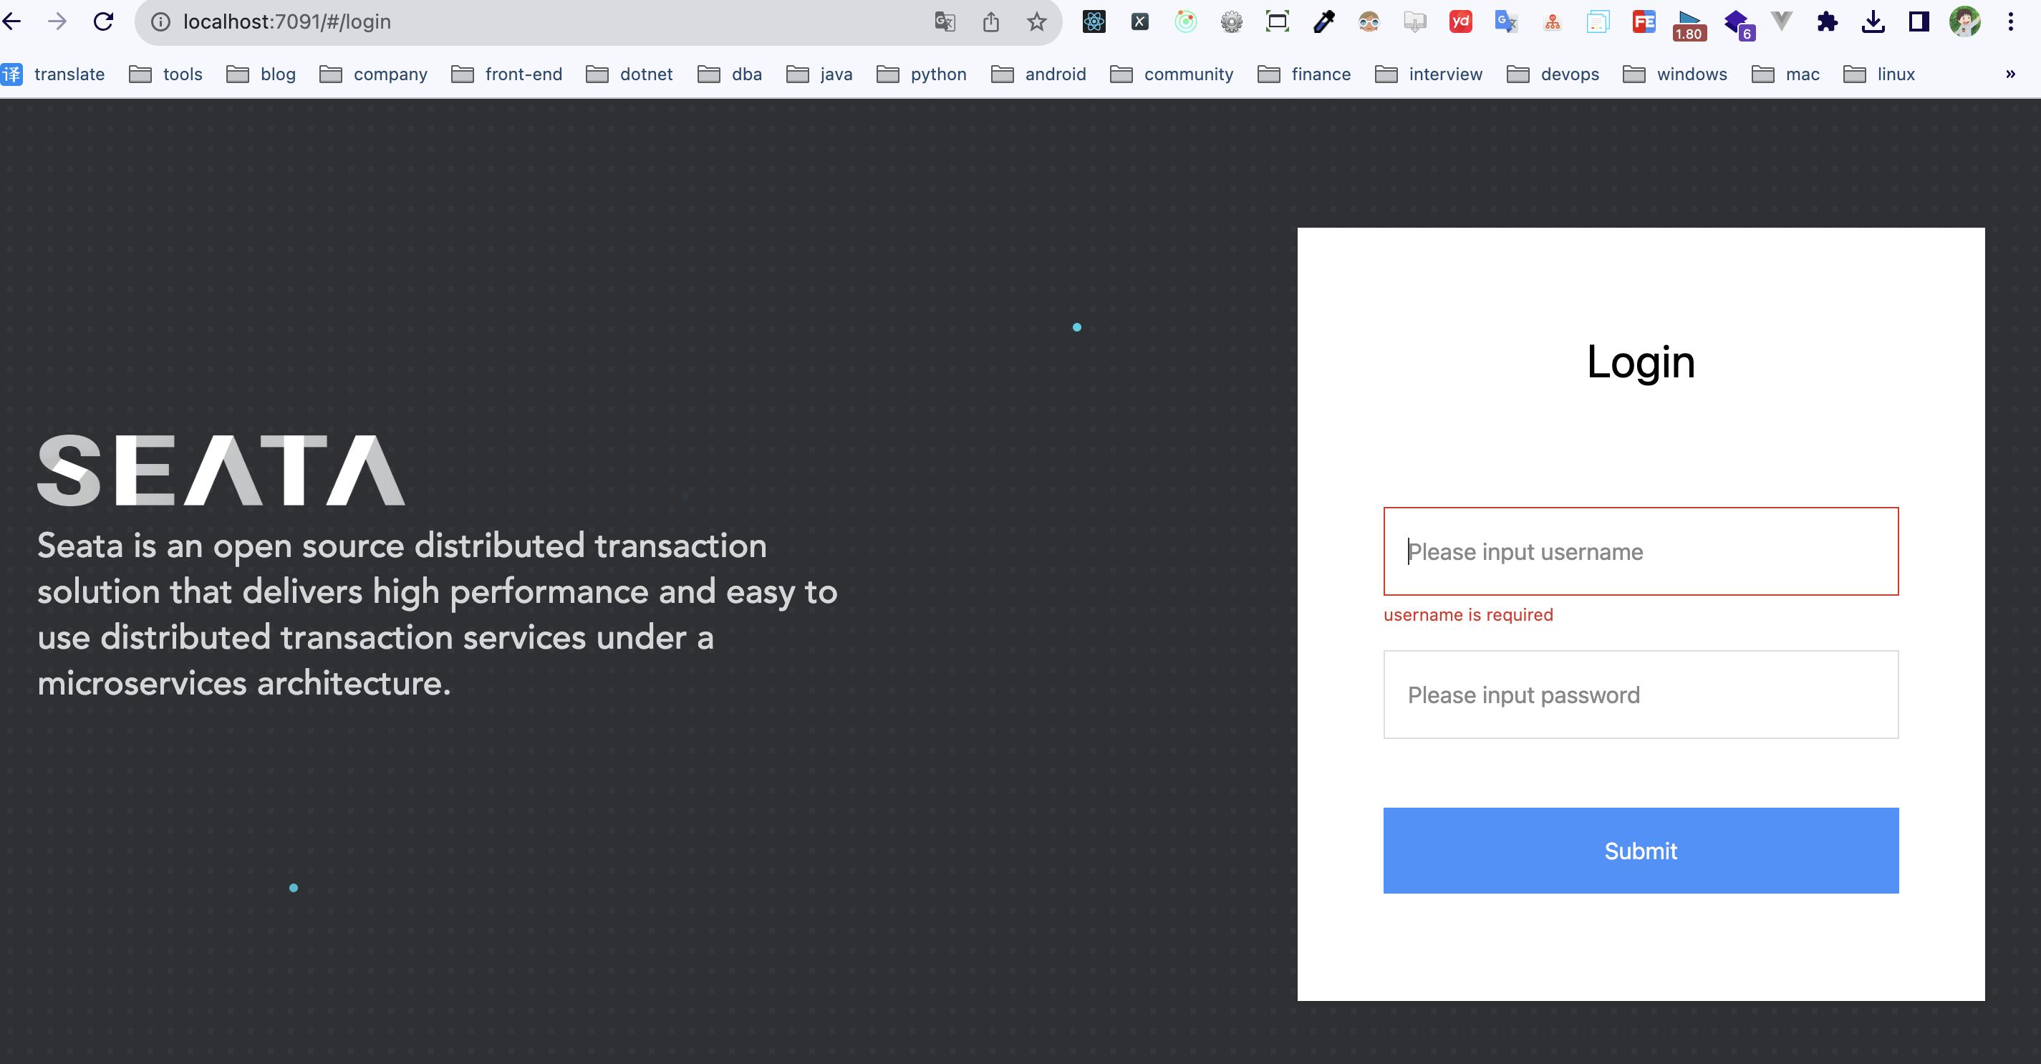The width and height of the screenshot is (2041, 1064).
Task: Open the Vue Devtools extension icon
Action: click(1780, 21)
